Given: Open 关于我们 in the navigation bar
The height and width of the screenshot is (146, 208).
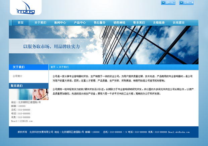Looking at the screenshot, I should (40, 23).
